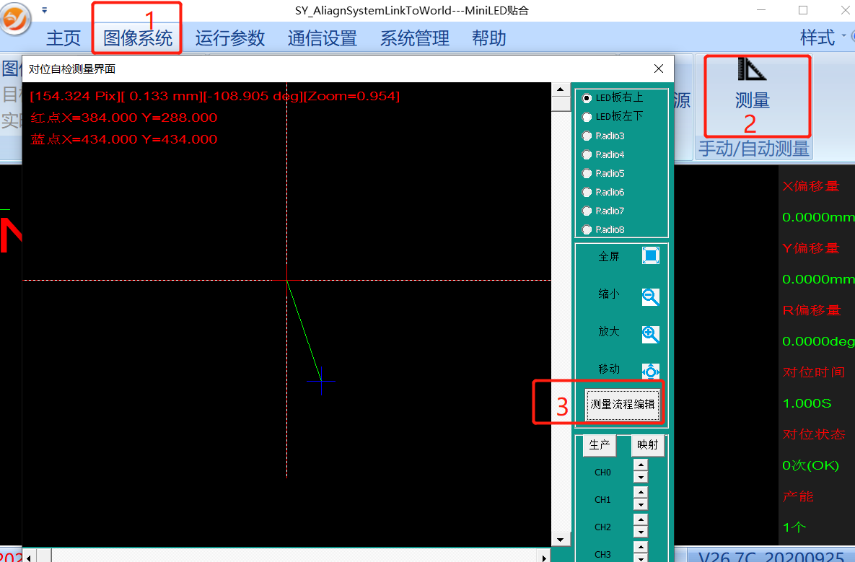The height and width of the screenshot is (562, 855).
Task: Click the zoom-in magnifier icon beside 放大
Action: pos(651,334)
